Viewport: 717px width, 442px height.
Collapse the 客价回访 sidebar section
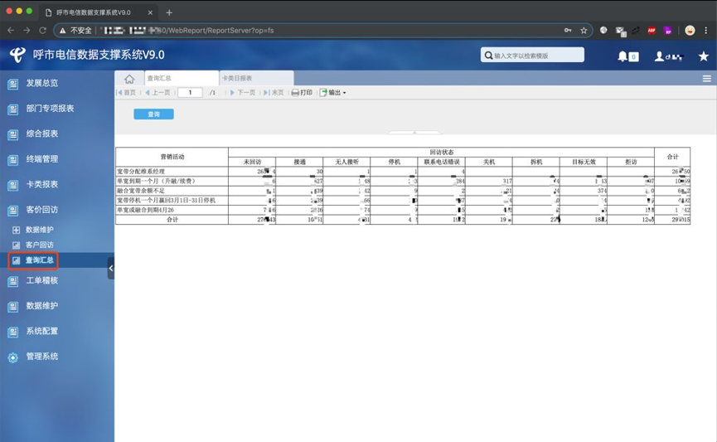coord(42,210)
